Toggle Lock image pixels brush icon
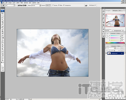The image size is (126, 100). (x=111, y=51)
